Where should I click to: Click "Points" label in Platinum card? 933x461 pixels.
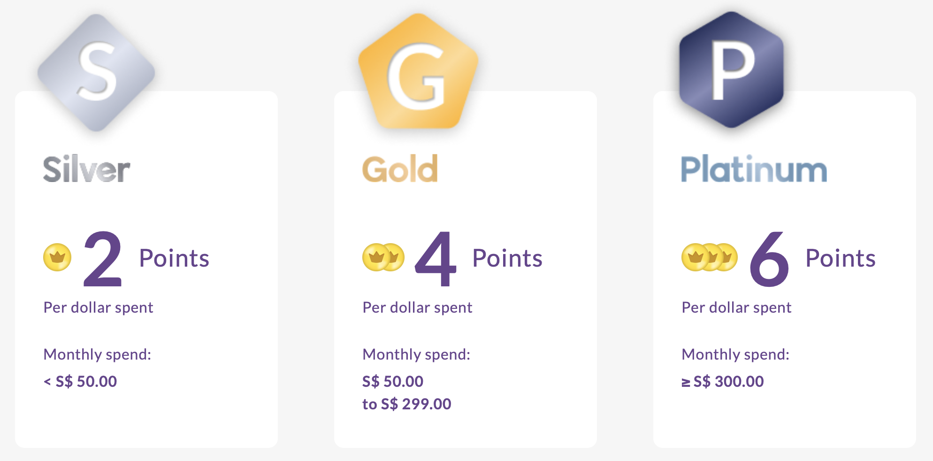point(840,258)
